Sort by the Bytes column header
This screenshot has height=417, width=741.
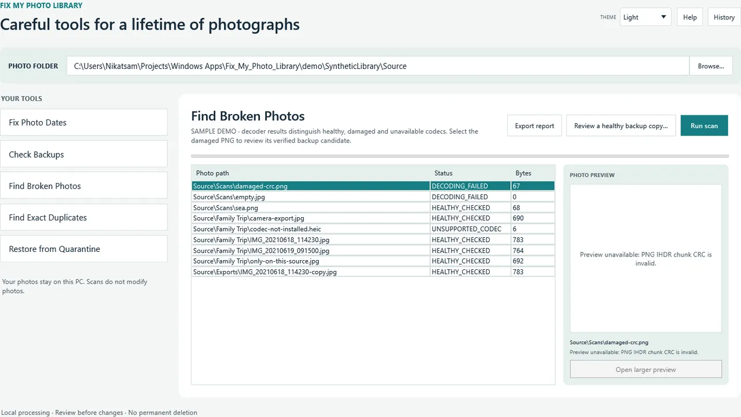click(533, 173)
